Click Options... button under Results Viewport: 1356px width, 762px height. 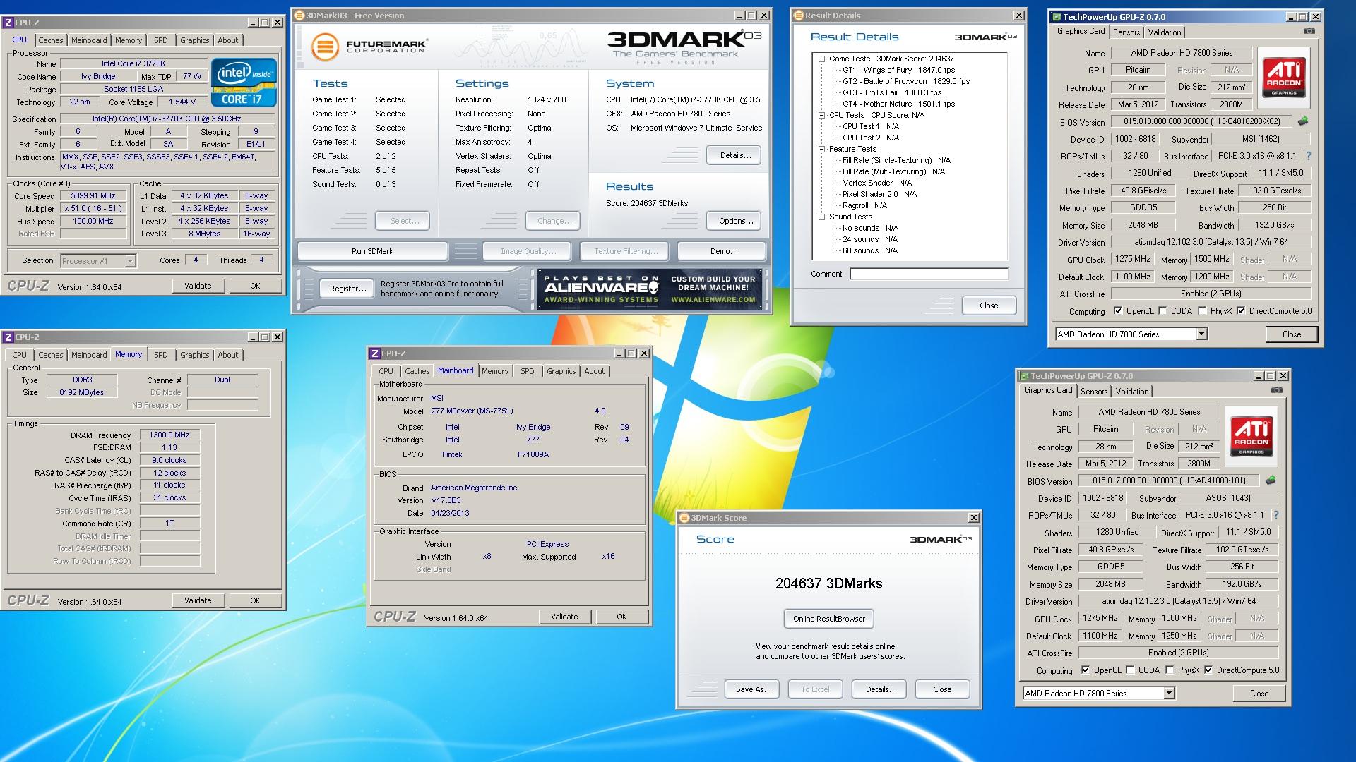[735, 221]
